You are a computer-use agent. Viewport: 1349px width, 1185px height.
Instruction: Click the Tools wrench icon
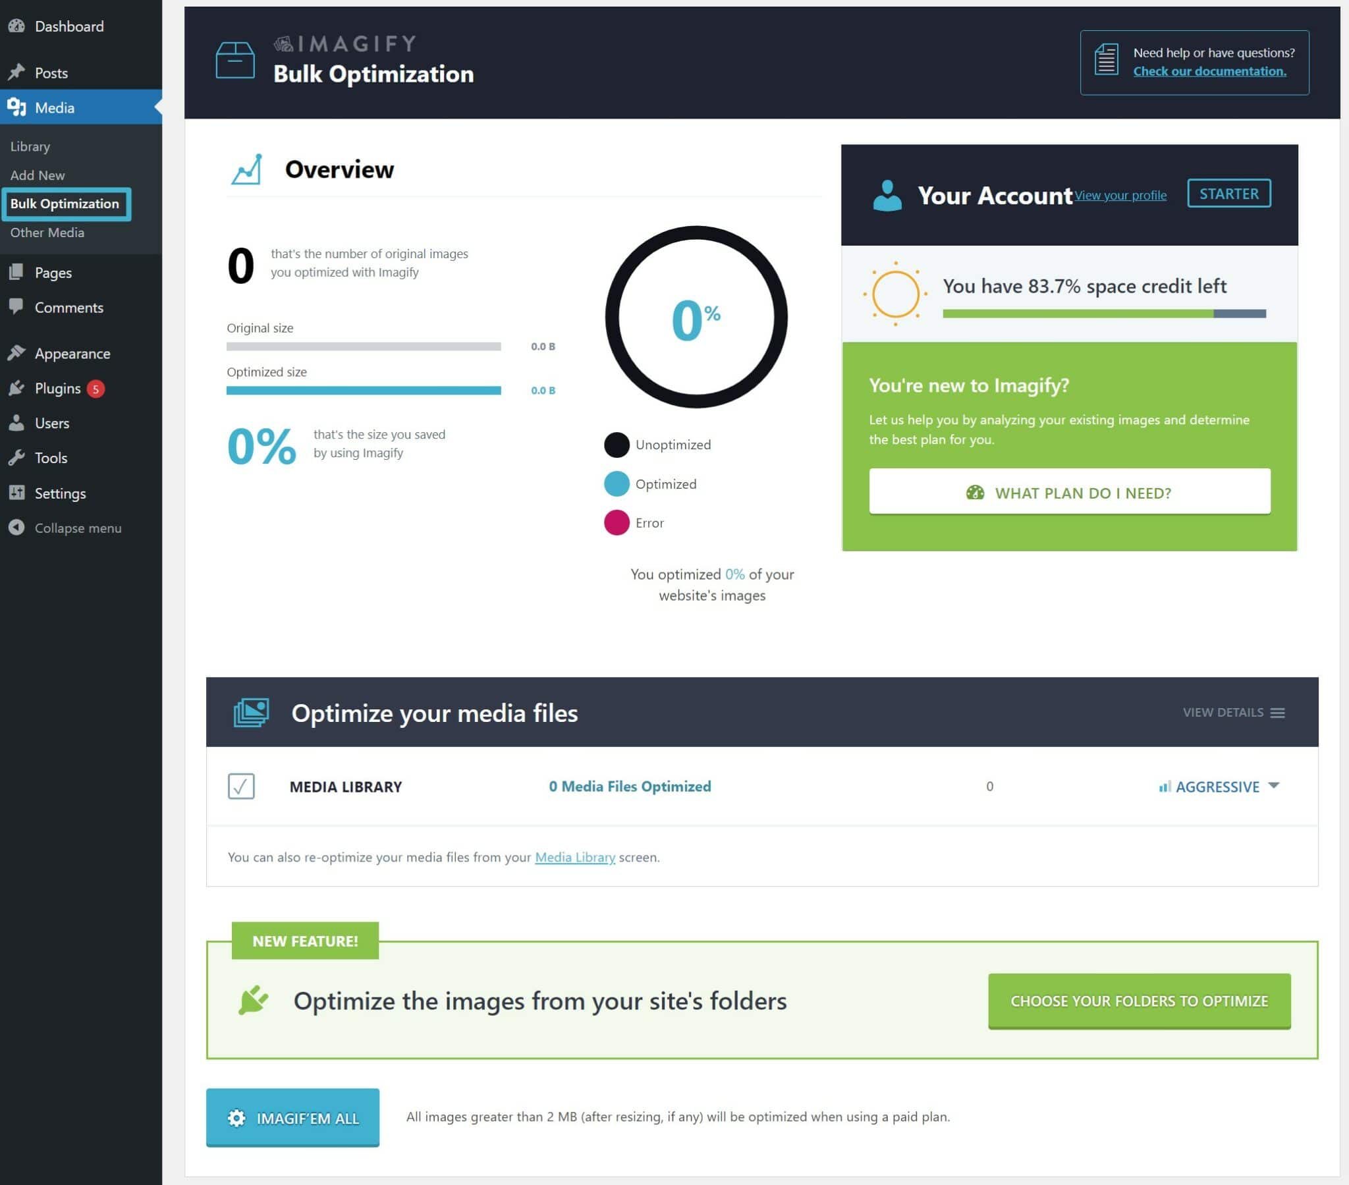click(x=16, y=458)
